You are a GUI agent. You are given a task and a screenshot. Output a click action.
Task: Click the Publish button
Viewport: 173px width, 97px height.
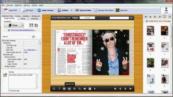coord(63,10)
